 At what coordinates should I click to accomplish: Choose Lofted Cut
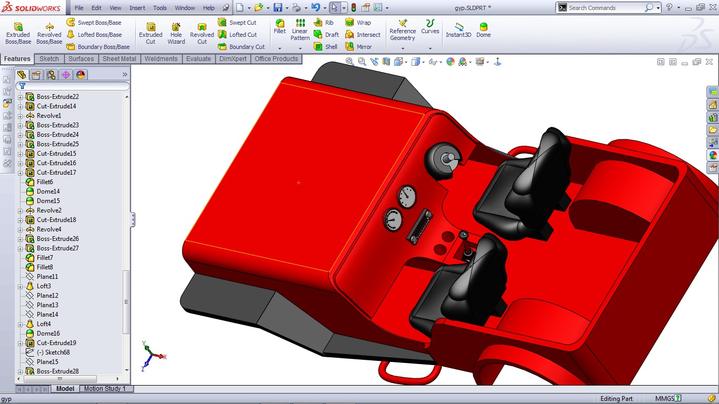pyautogui.click(x=237, y=35)
